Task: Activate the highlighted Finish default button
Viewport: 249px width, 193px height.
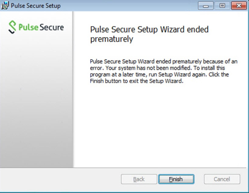Action: tap(176, 179)
